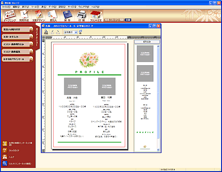Open the データ menu
Viewport: 222px width, 172px height.
coord(52,7)
